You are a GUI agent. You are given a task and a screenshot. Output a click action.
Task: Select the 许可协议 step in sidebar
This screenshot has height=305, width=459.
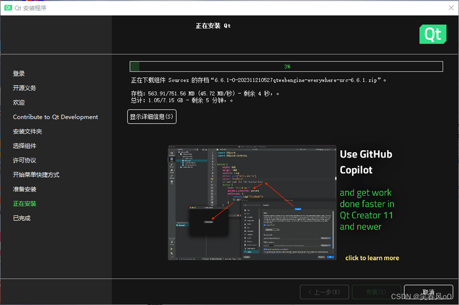pyautogui.click(x=24, y=160)
